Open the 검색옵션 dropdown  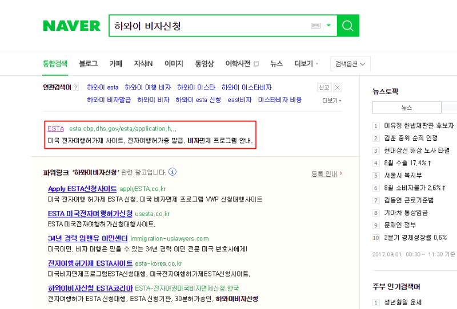350,64
